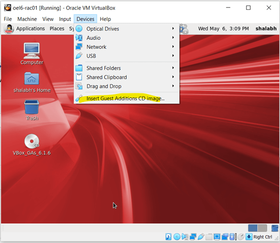The image size is (280, 243).
Task: Click the Places menu in guest panel
Action: (57, 29)
